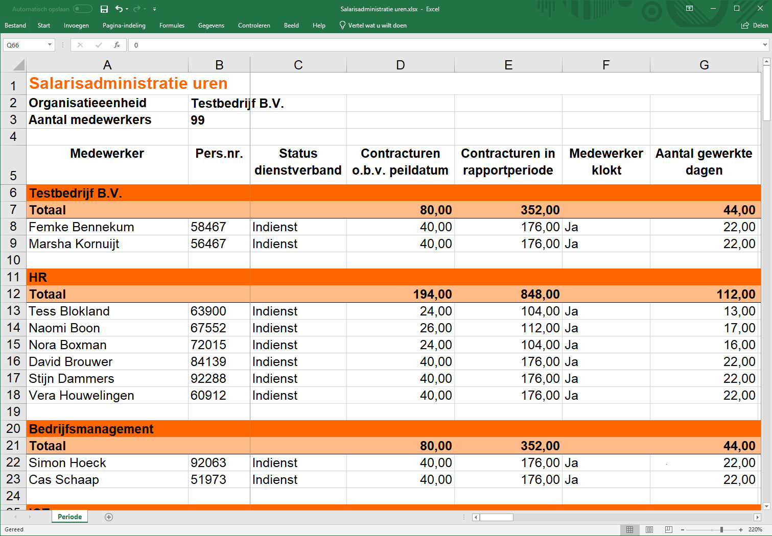
Task: Click the Salarisadministratie uren title cell
Action: pos(128,83)
